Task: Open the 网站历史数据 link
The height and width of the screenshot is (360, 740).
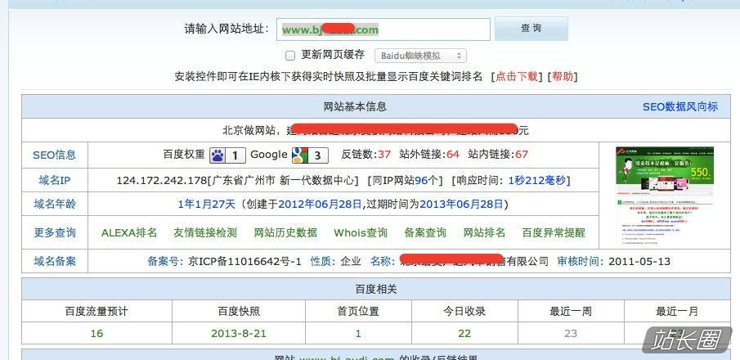Action: click(285, 232)
